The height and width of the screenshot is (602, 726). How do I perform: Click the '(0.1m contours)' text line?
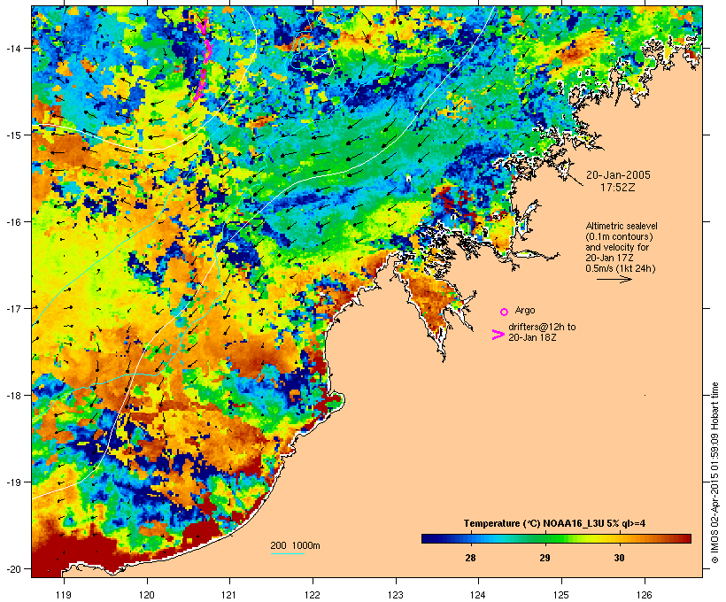click(619, 236)
